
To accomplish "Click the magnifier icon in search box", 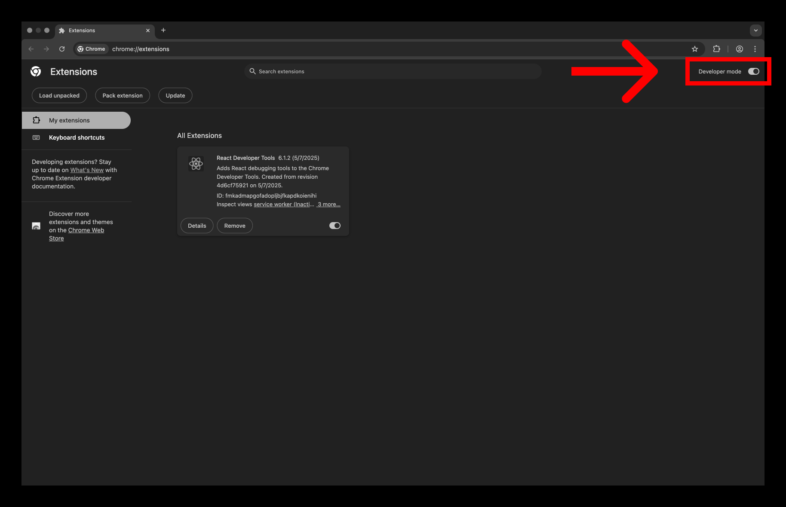I will [253, 71].
